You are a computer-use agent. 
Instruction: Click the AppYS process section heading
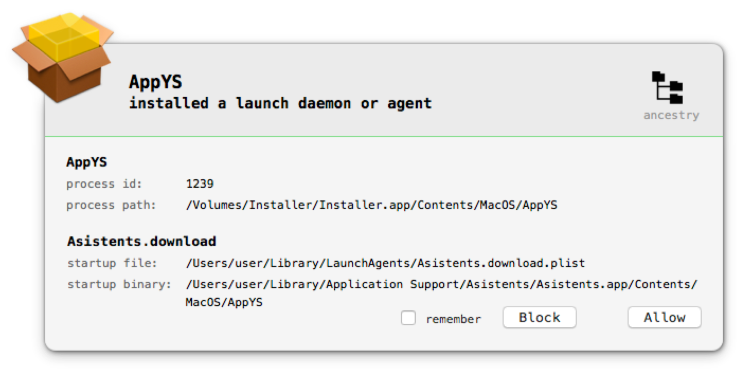coord(87,162)
